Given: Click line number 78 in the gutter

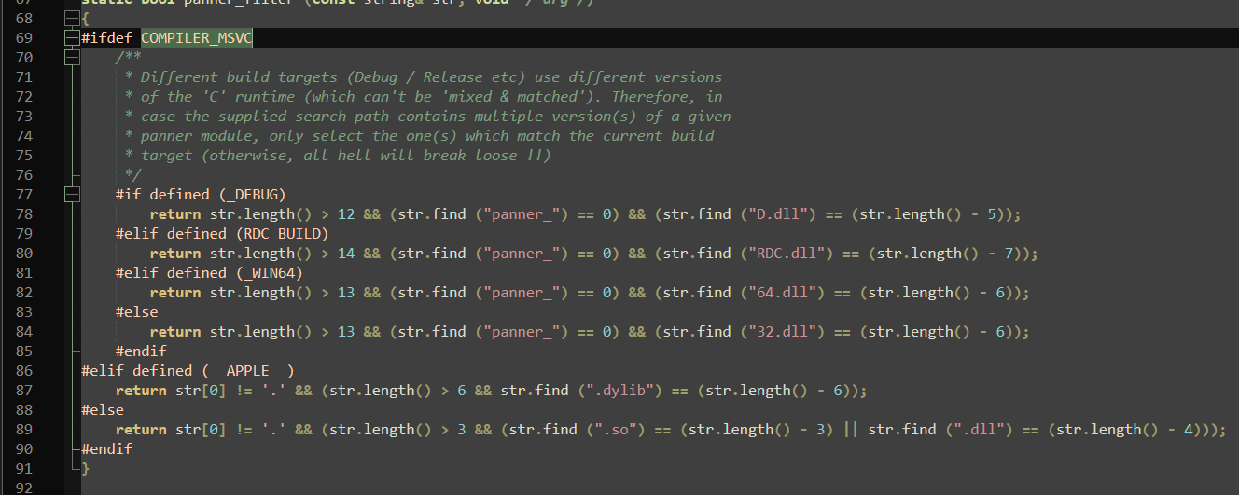Looking at the screenshot, I should (24, 214).
